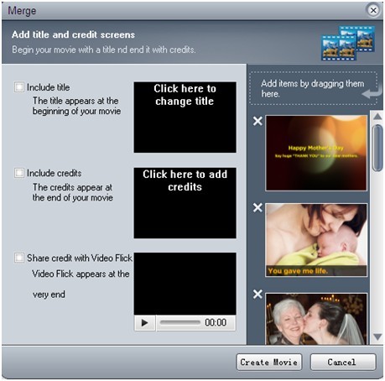Play the Video Flick credit preview
The width and height of the screenshot is (385, 381).
[144, 323]
